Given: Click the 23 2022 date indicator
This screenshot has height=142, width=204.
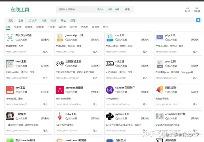Looking at the screenshot, I should [188, 10].
